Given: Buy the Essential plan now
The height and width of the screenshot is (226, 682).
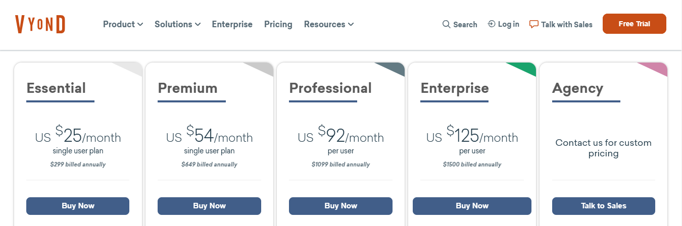Looking at the screenshot, I should 78,206.
